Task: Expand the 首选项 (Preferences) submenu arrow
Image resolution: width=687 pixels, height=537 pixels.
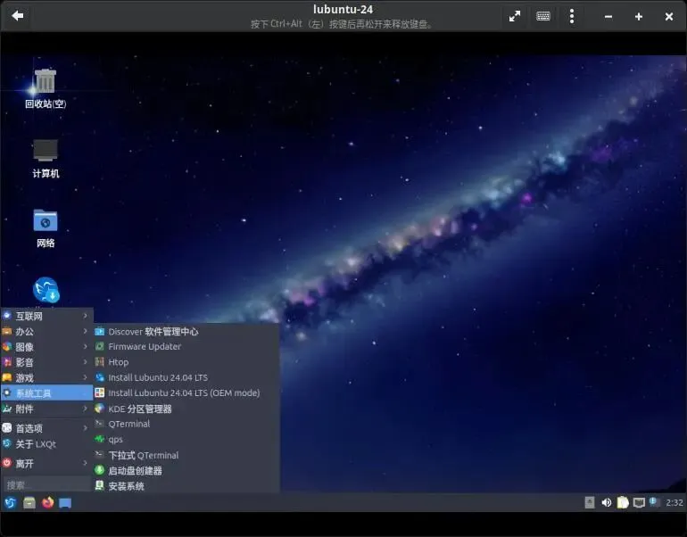Action: pos(85,428)
